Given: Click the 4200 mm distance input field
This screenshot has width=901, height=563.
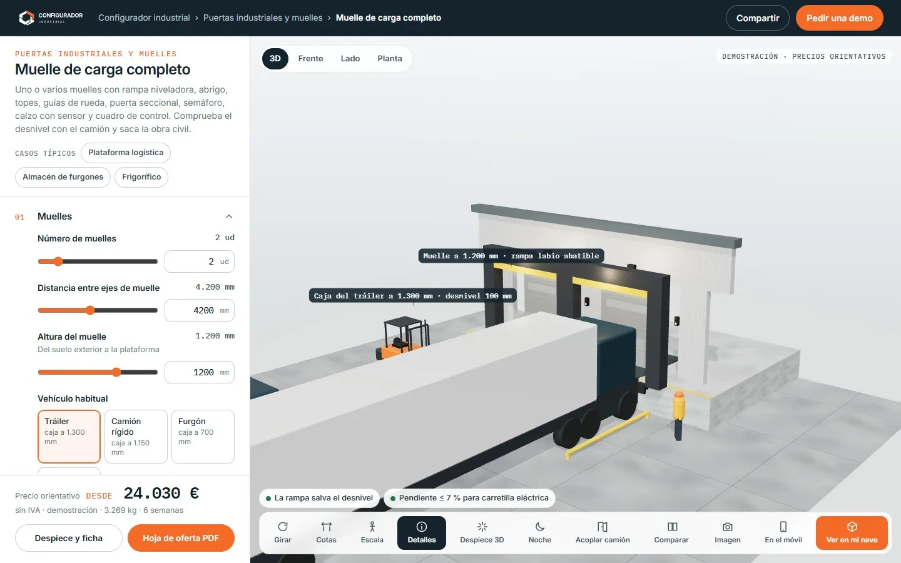Looking at the screenshot, I should (200, 310).
